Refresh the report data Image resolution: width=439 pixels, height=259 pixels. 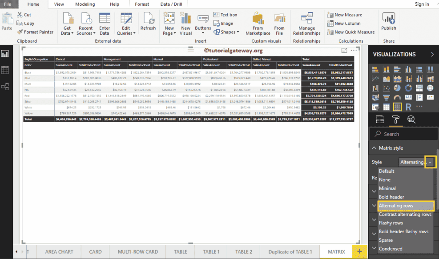pos(148,23)
